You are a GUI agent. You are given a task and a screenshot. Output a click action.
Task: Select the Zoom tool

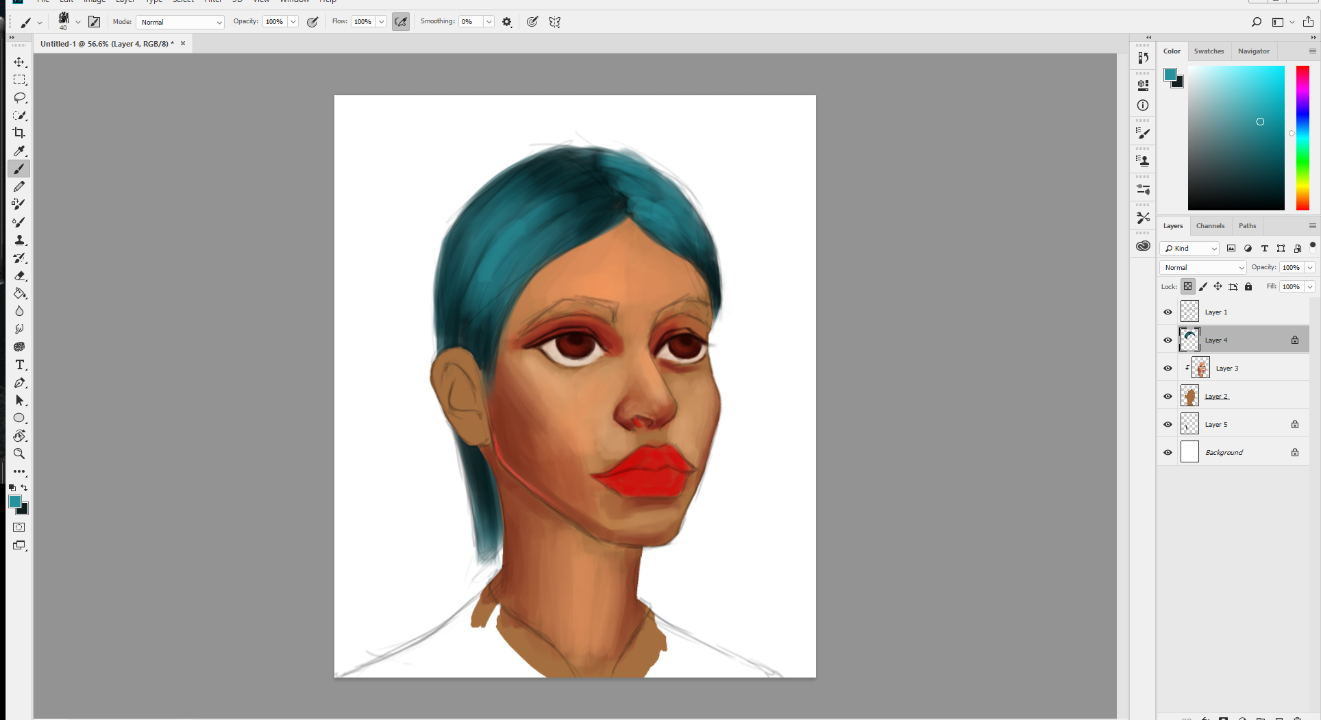coord(19,454)
